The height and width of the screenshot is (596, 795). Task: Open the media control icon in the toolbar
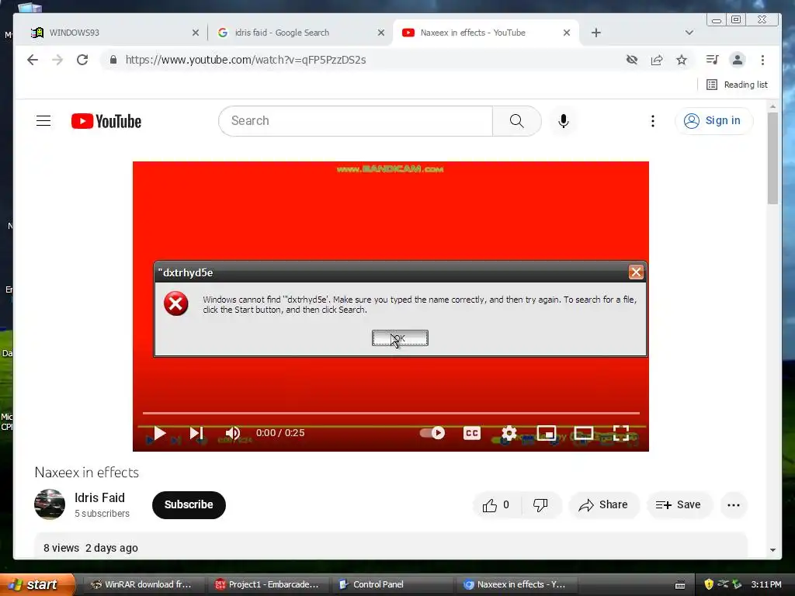click(x=713, y=60)
